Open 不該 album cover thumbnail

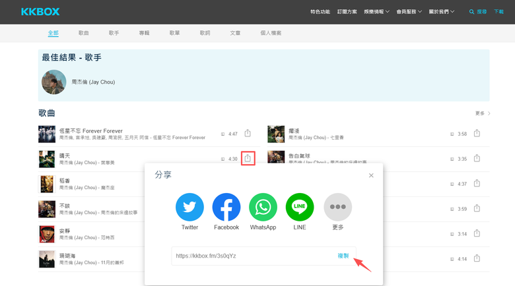[47, 210]
